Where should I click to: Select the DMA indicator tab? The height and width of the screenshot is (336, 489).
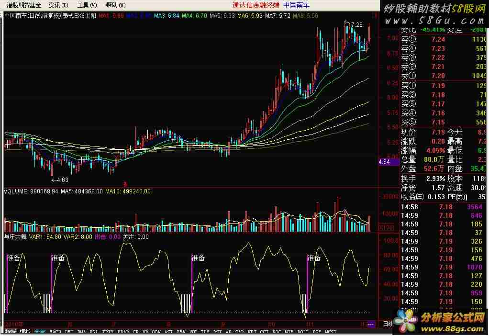click(x=81, y=332)
